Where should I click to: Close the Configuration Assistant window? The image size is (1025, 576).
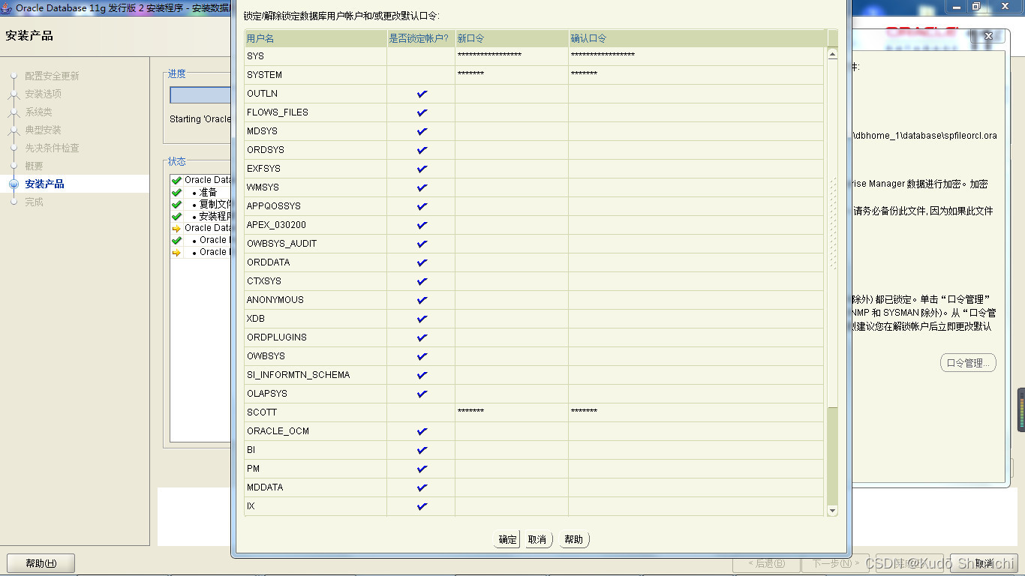[x=988, y=36]
